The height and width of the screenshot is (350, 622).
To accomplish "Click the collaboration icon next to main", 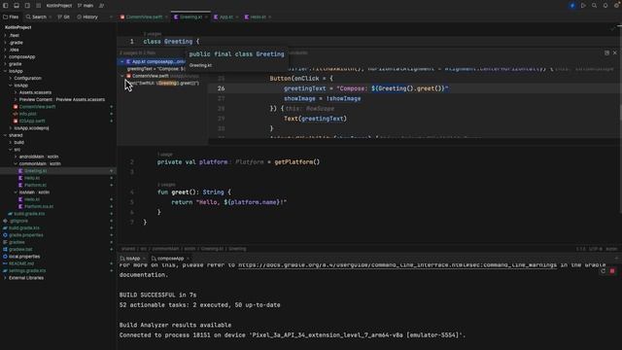I will coord(101,6).
